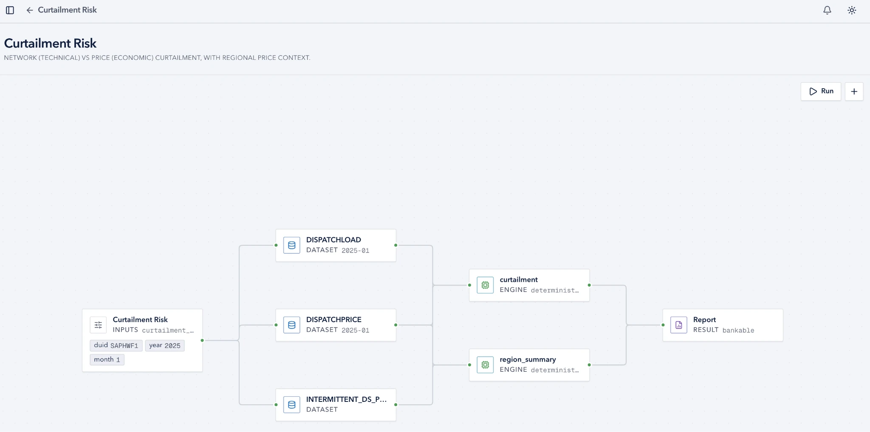Screen dimensions: 870x432
Task: Click the Report result document icon
Action: point(679,325)
